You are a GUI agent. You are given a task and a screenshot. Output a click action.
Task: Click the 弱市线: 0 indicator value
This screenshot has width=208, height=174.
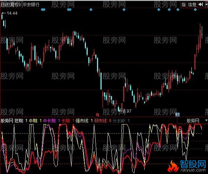[103, 121]
